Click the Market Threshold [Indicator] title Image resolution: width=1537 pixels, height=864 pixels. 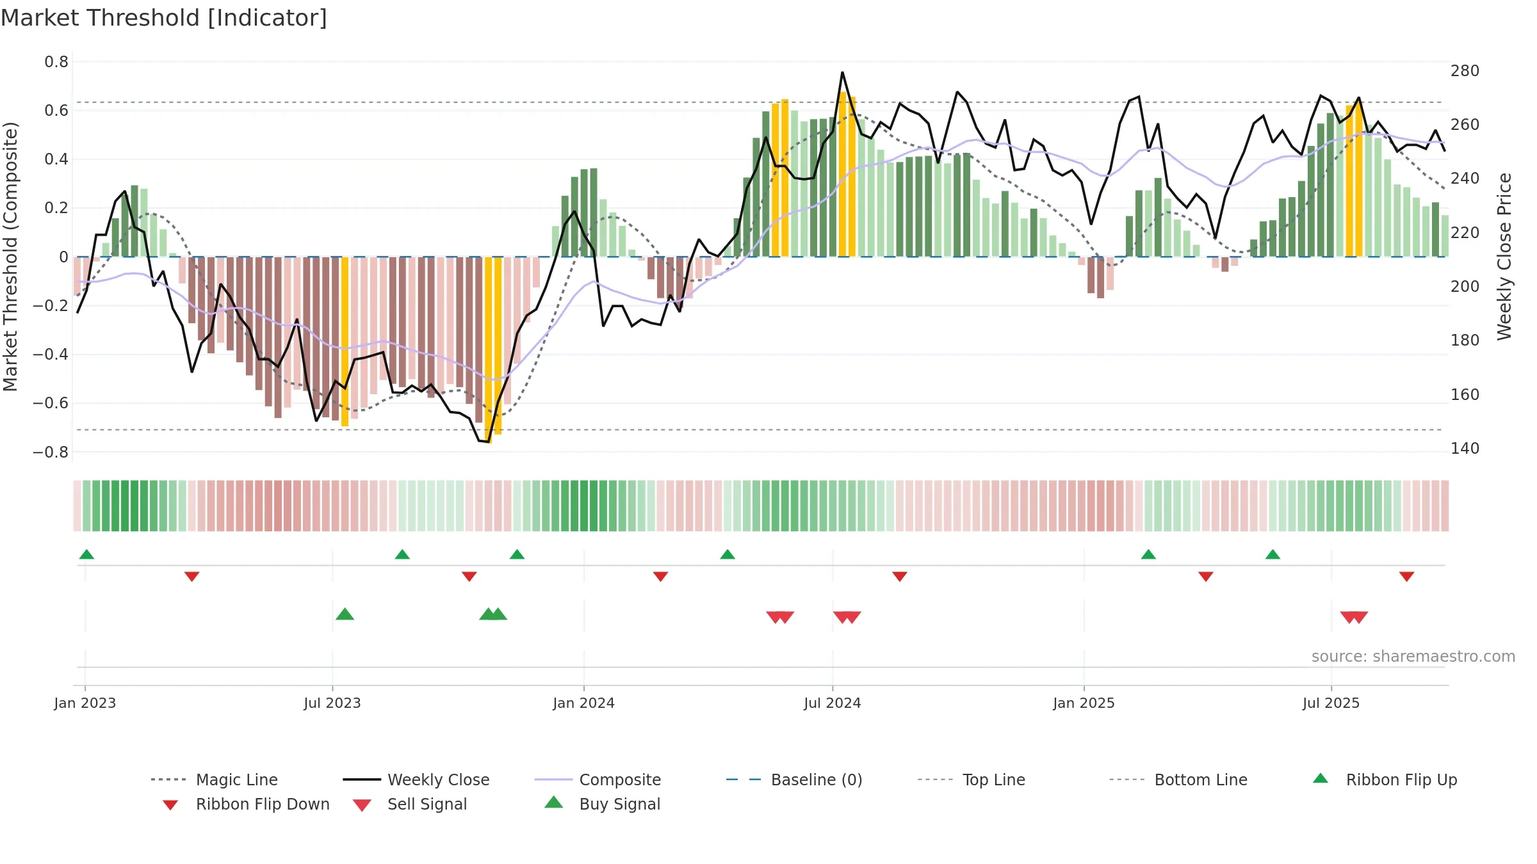[x=164, y=18]
